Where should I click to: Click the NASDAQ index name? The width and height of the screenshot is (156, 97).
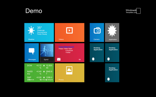[30, 73]
